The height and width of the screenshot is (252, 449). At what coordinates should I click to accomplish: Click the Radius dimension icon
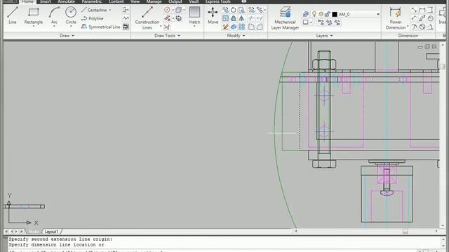pos(430,18)
